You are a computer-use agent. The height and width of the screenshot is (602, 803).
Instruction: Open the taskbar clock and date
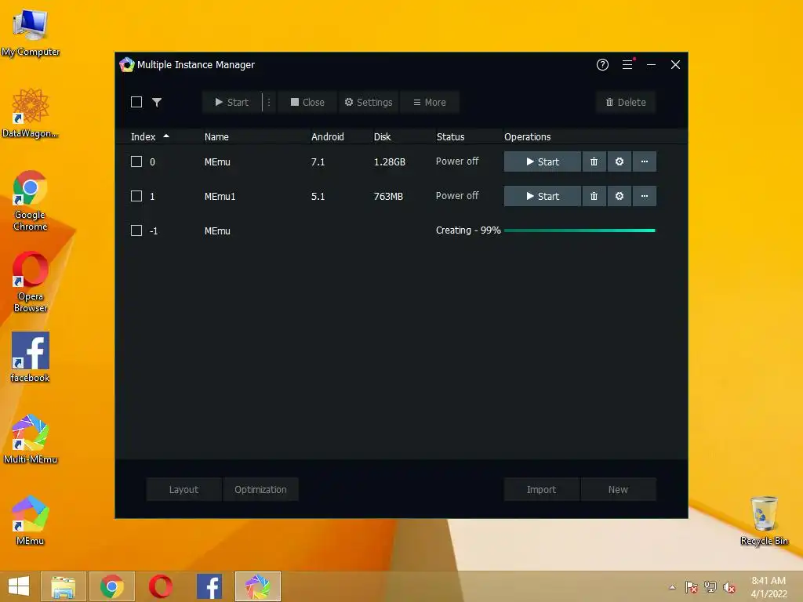pyautogui.click(x=768, y=587)
